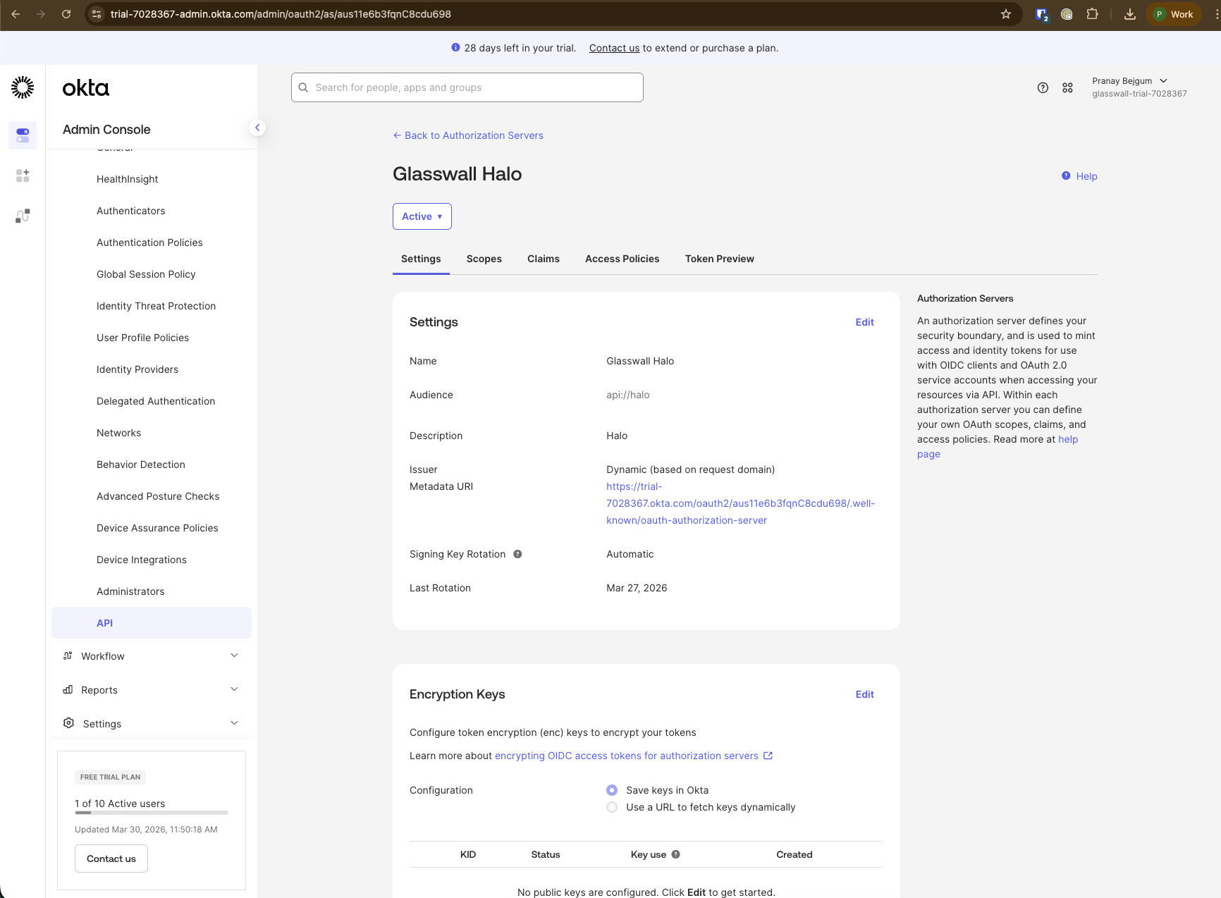Viewport: 1221px width, 898px height.
Task: Open the Help question-mark icon near profile
Action: pos(1043,87)
